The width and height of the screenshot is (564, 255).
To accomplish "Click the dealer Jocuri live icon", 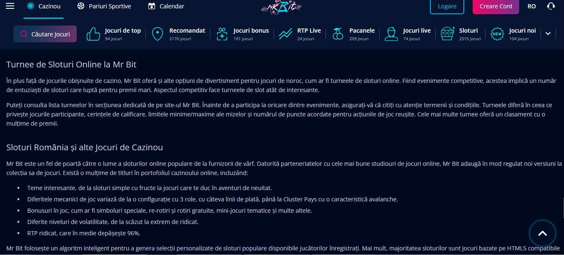I will pos(392,34).
